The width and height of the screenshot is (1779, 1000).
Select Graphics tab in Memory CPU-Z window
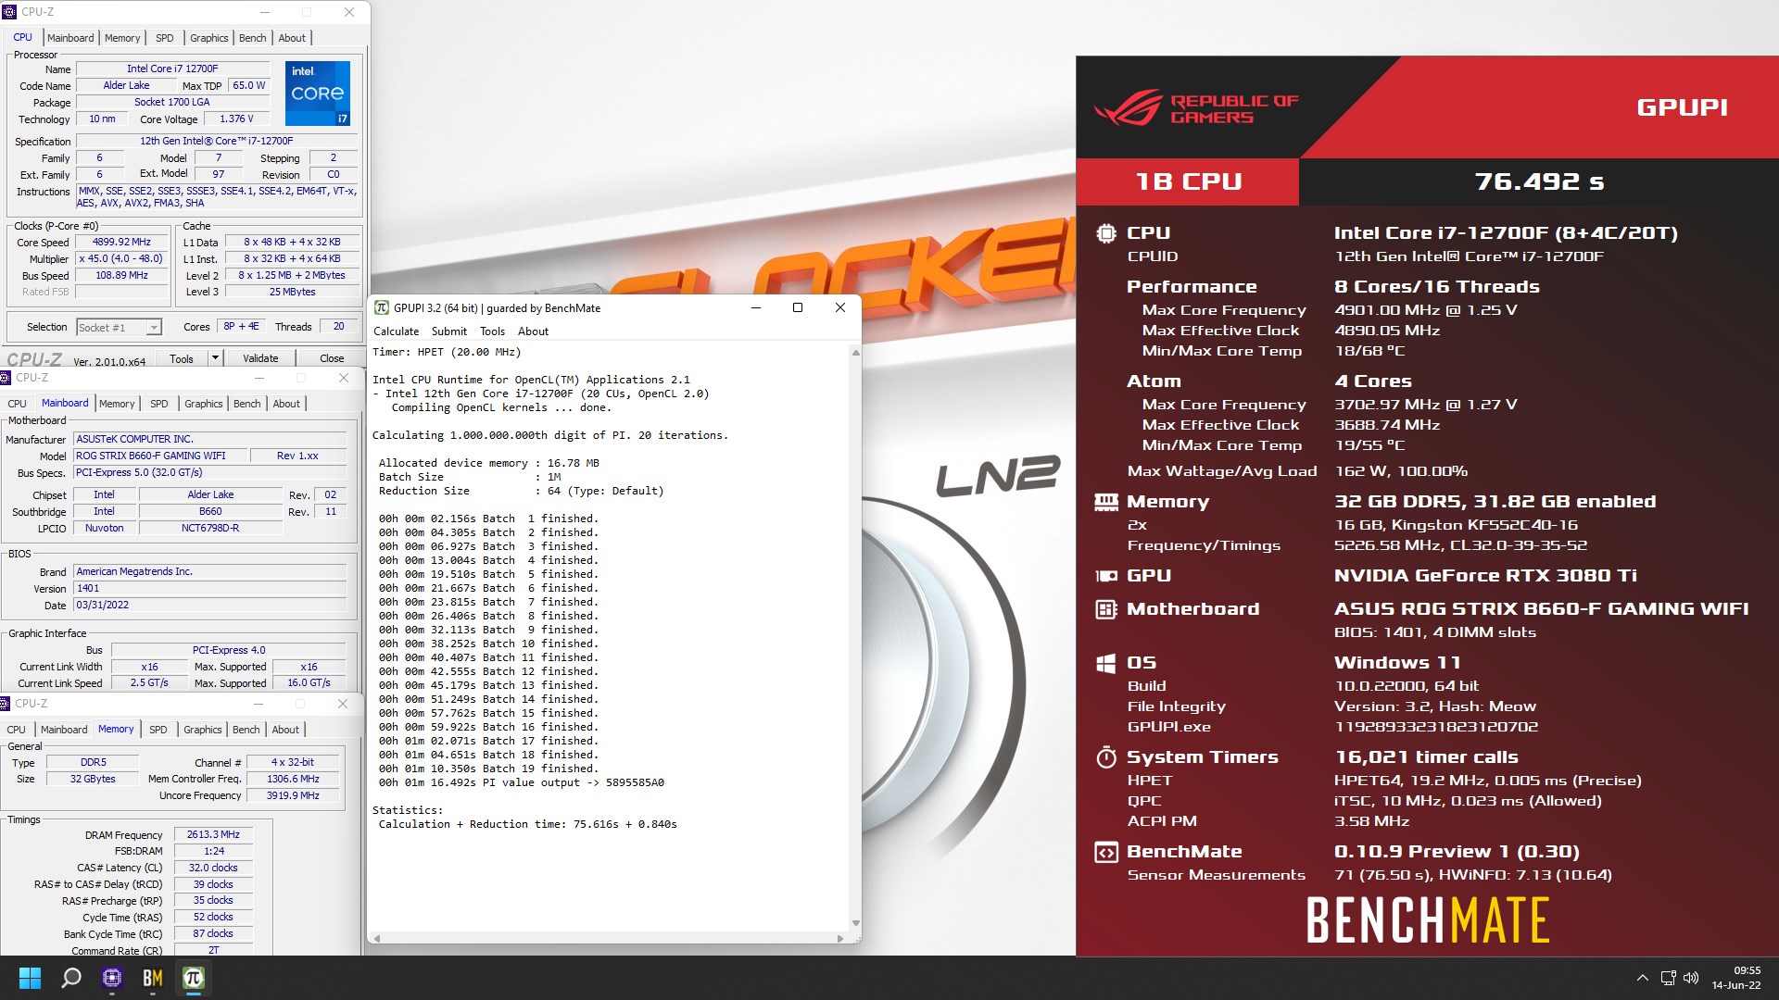(x=203, y=730)
